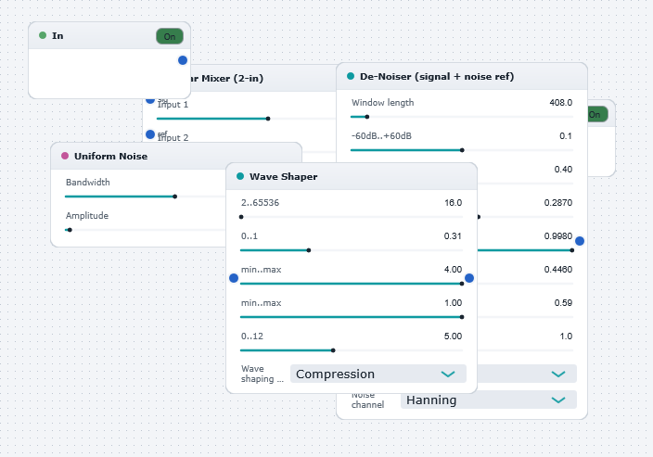
Task: Select the In node title
Action: pos(58,36)
